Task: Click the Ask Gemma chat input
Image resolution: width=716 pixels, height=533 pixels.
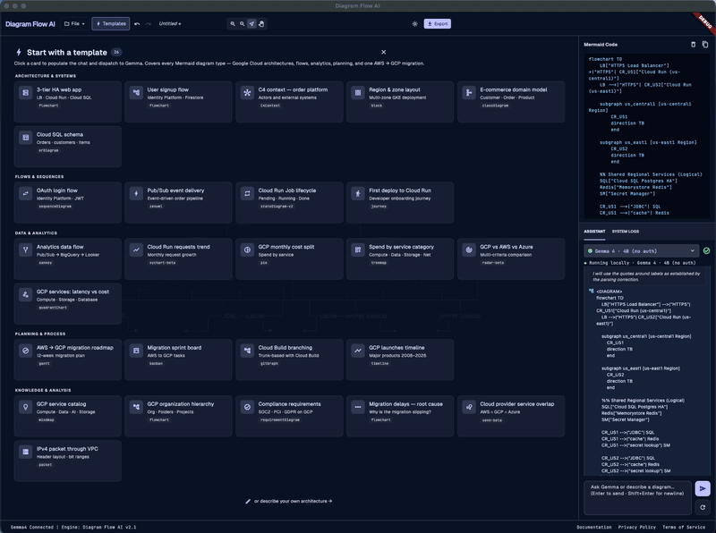Action: pos(637,497)
